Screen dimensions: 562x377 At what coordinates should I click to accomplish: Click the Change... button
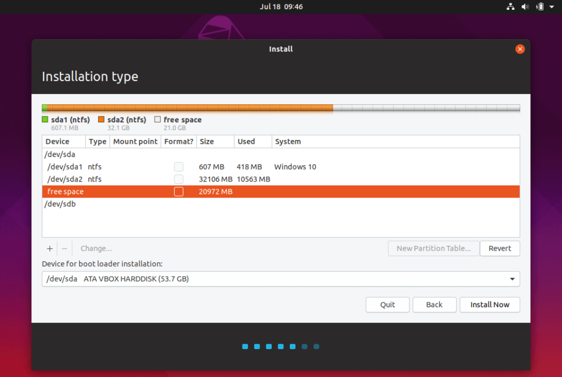click(x=96, y=248)
